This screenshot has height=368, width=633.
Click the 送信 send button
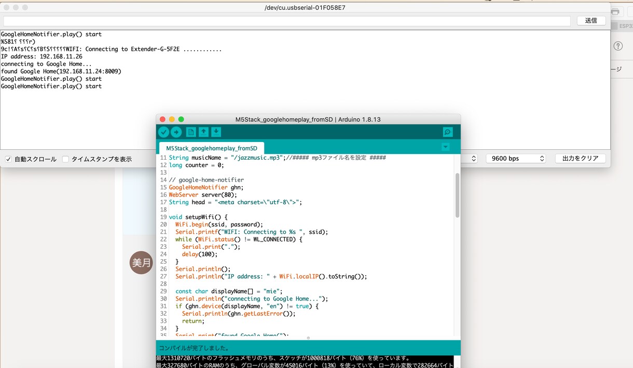591,21
